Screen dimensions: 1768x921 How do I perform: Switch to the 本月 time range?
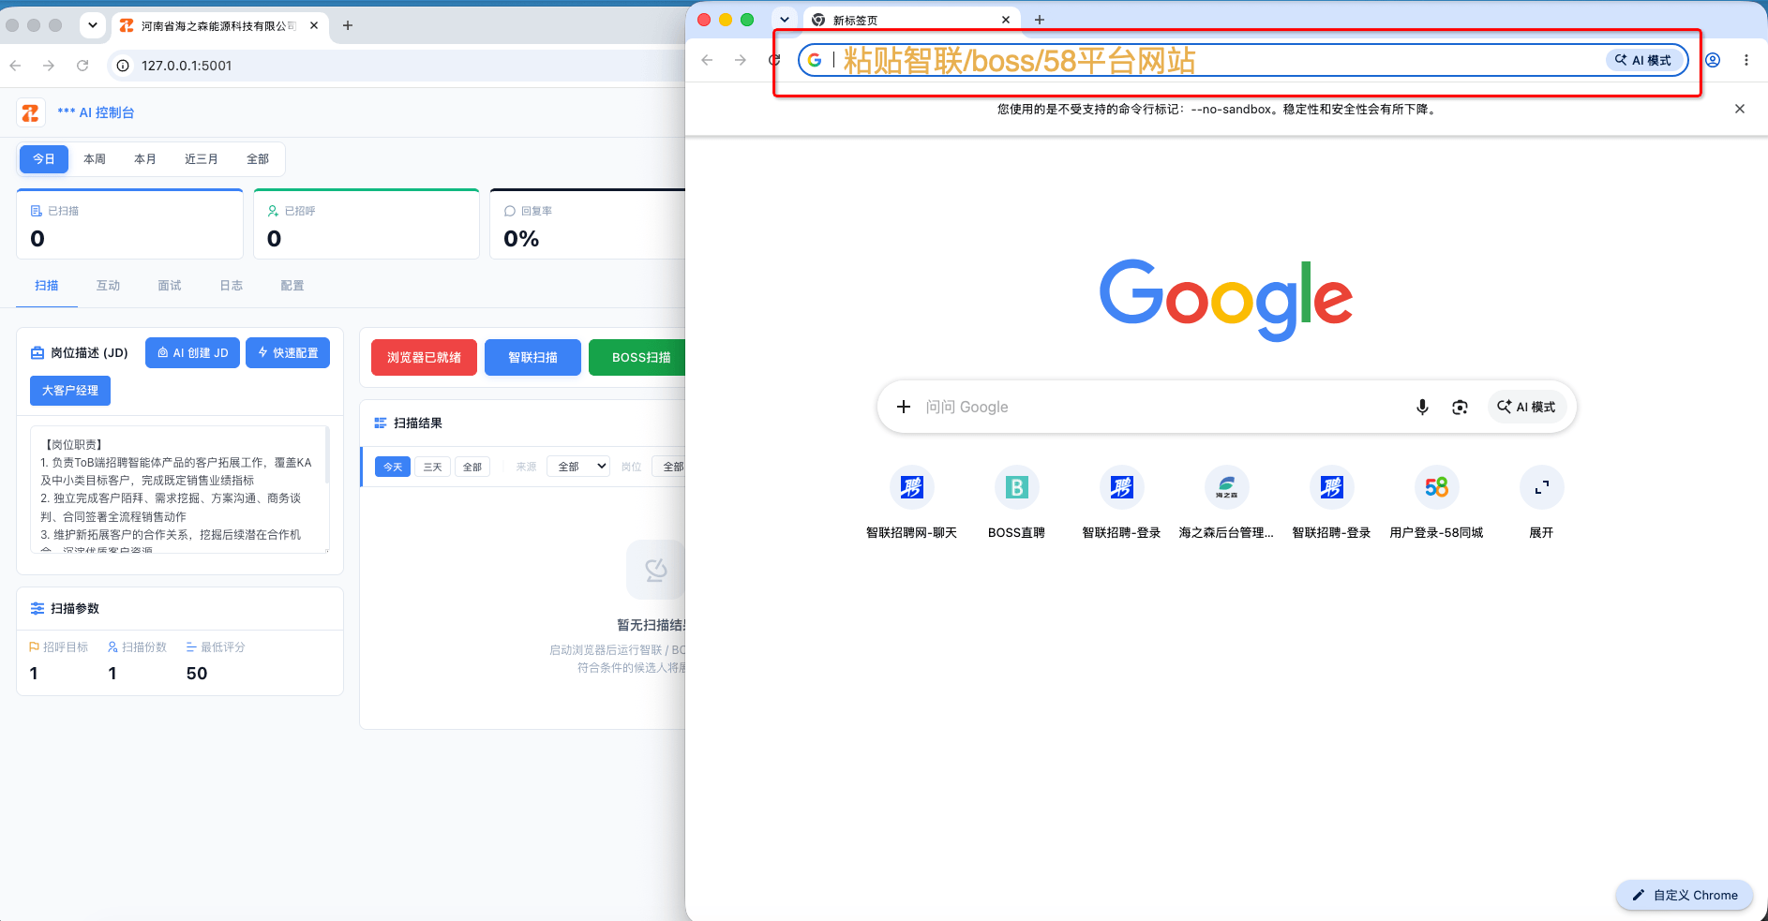(x=145, y=159)
